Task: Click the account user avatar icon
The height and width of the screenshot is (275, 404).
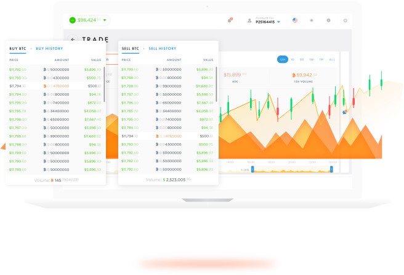Action: pos(249,21)
